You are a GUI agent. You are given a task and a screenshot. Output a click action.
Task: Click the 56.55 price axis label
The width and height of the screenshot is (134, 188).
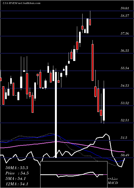(x=125, y=51)
